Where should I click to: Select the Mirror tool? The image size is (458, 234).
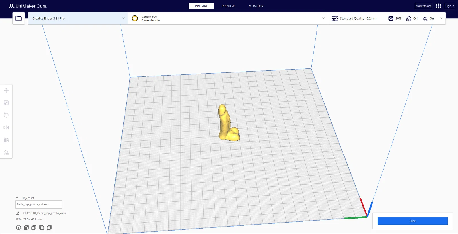coord(6,128)
